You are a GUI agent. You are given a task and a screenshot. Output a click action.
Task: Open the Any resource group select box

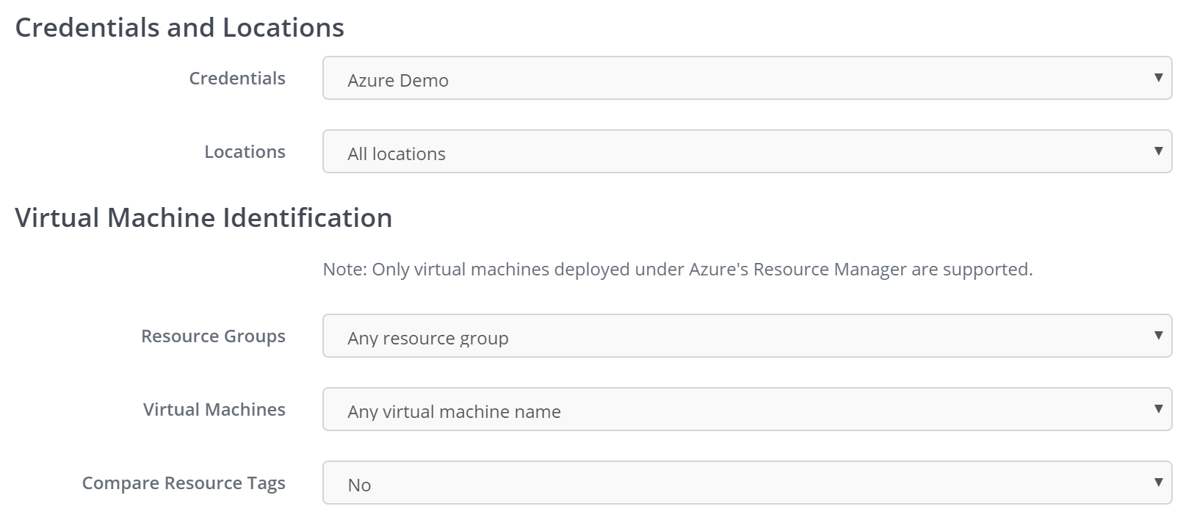[746, 336]
